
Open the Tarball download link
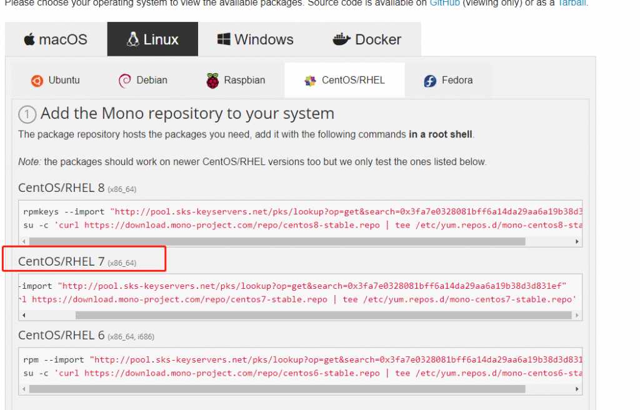(572, 3)
